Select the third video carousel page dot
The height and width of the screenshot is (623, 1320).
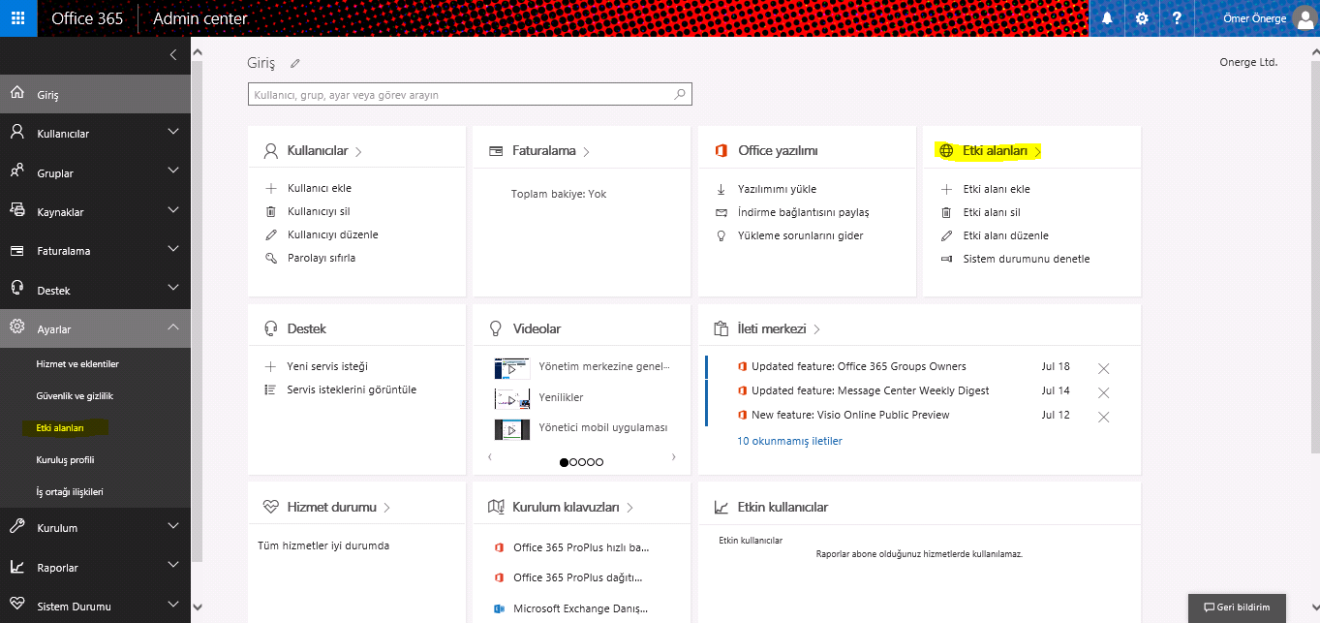582,462
